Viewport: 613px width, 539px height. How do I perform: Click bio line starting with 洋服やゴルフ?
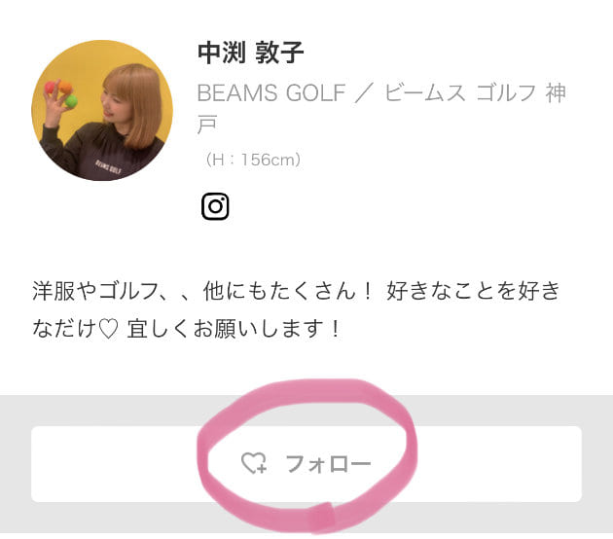[x=297, y=291]
